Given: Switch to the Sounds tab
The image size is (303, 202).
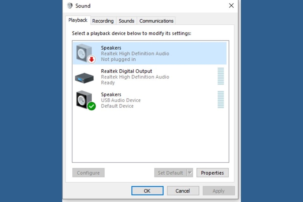Looking at the screenshot, I should pos(127,21).
